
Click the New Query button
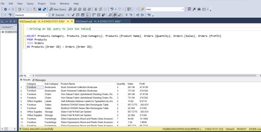point(58,9)
